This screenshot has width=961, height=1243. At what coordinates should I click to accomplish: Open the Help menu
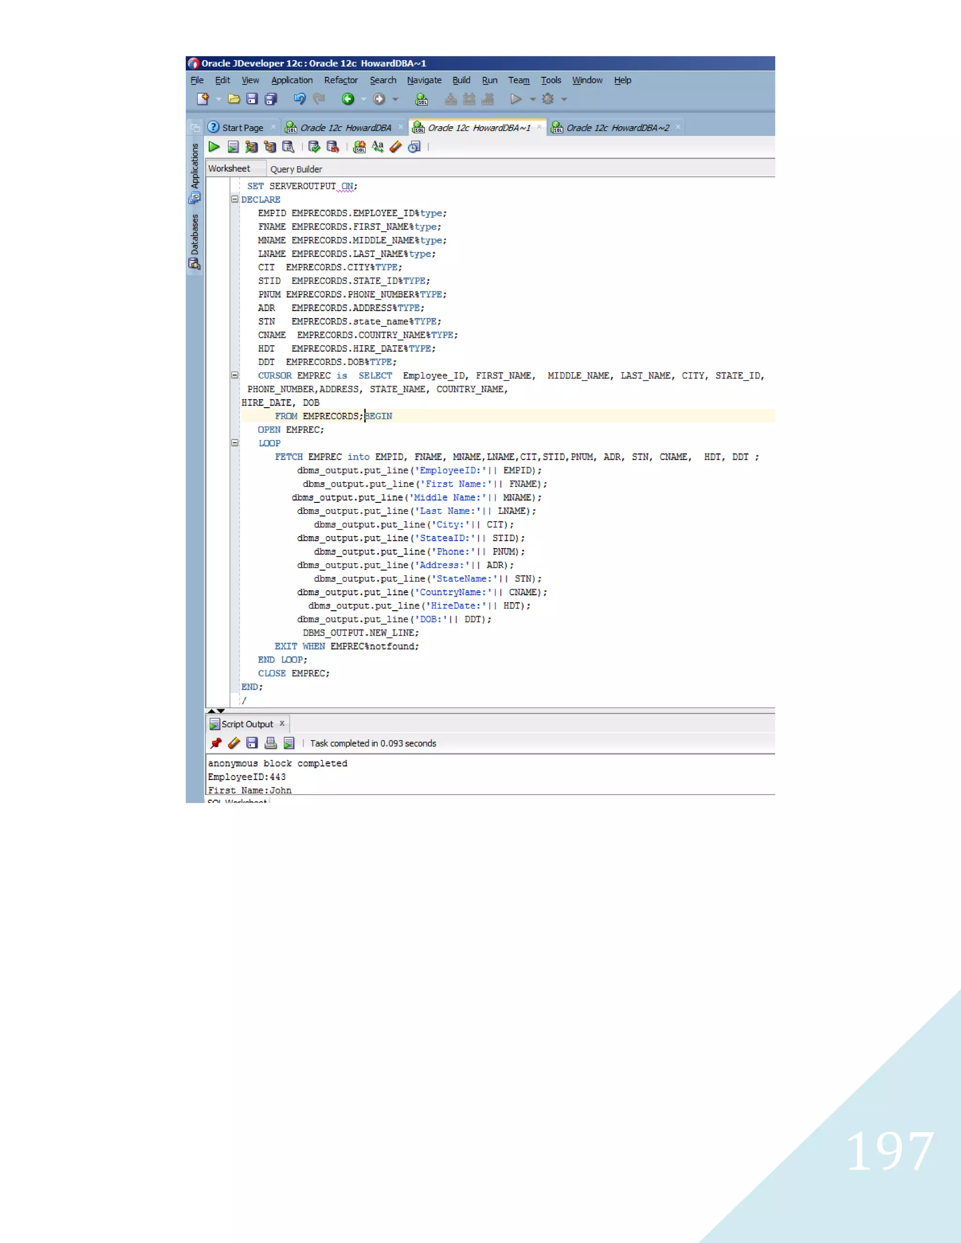(623, 80)
